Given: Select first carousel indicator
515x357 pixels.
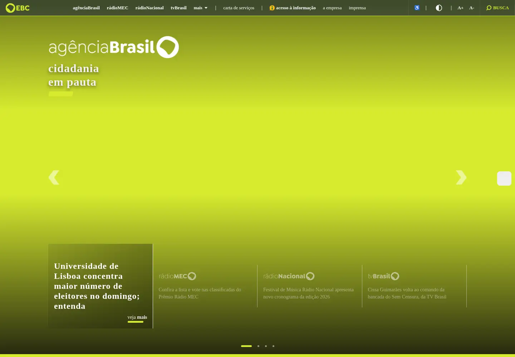Looking at the screenshot, I should [246, 346].
